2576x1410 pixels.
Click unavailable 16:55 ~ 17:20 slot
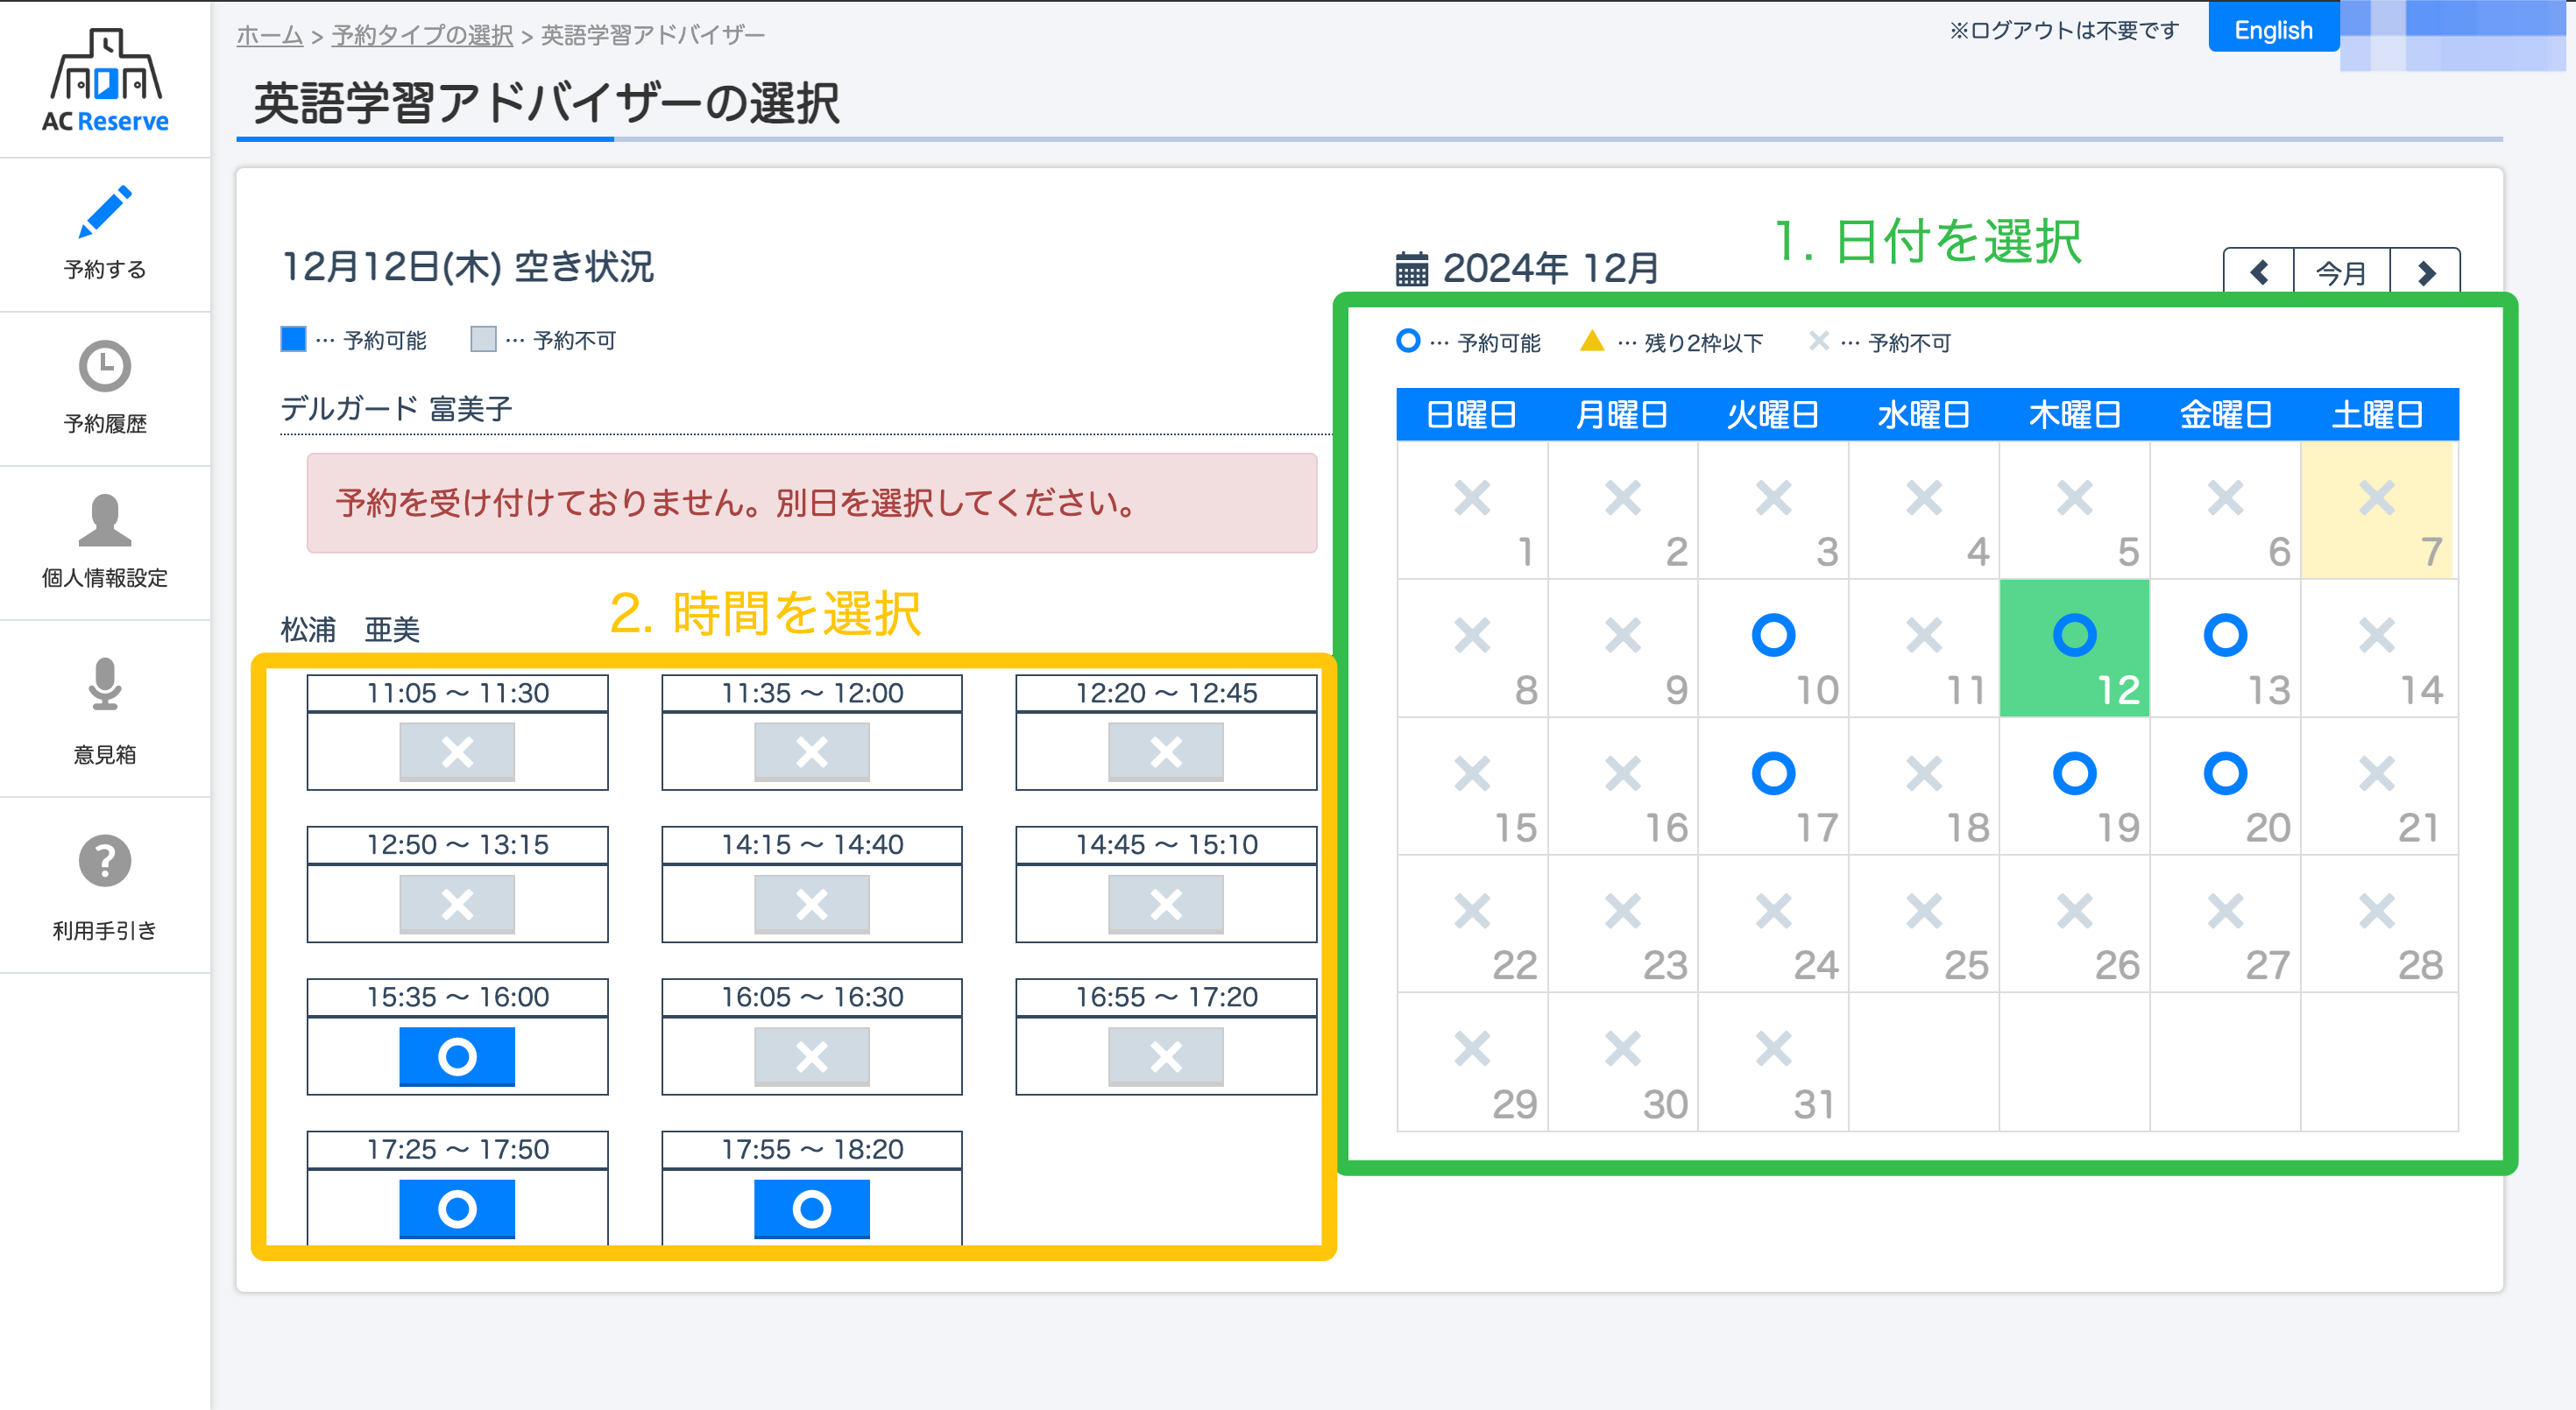(1165, 1056)
